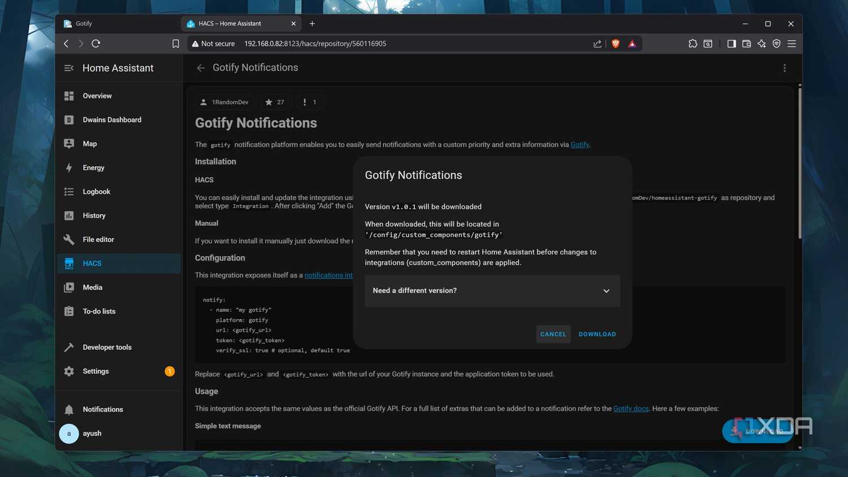Open the Media panel icon

coord(69,287)
